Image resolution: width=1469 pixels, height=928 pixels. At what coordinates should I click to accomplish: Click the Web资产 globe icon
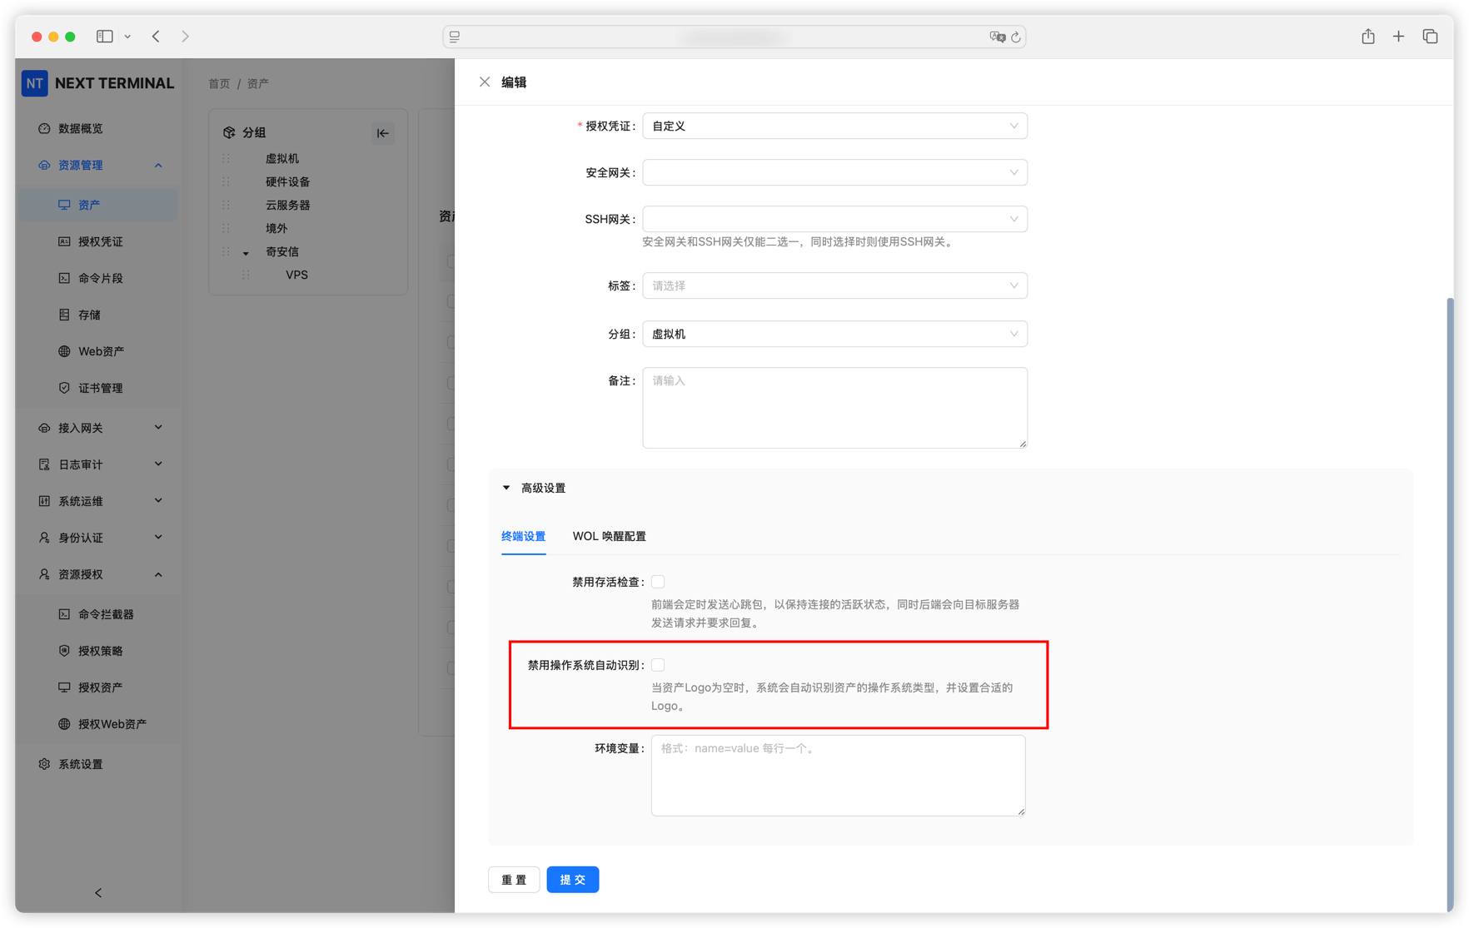64,351
